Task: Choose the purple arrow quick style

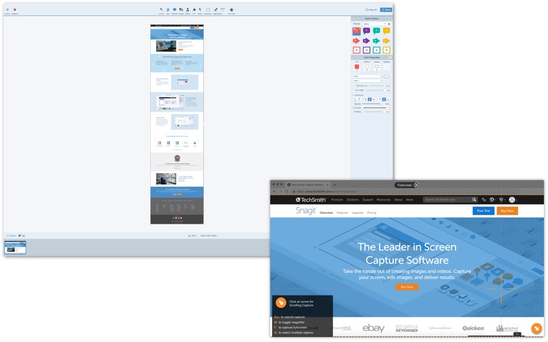Action: [x=366, y=41]
